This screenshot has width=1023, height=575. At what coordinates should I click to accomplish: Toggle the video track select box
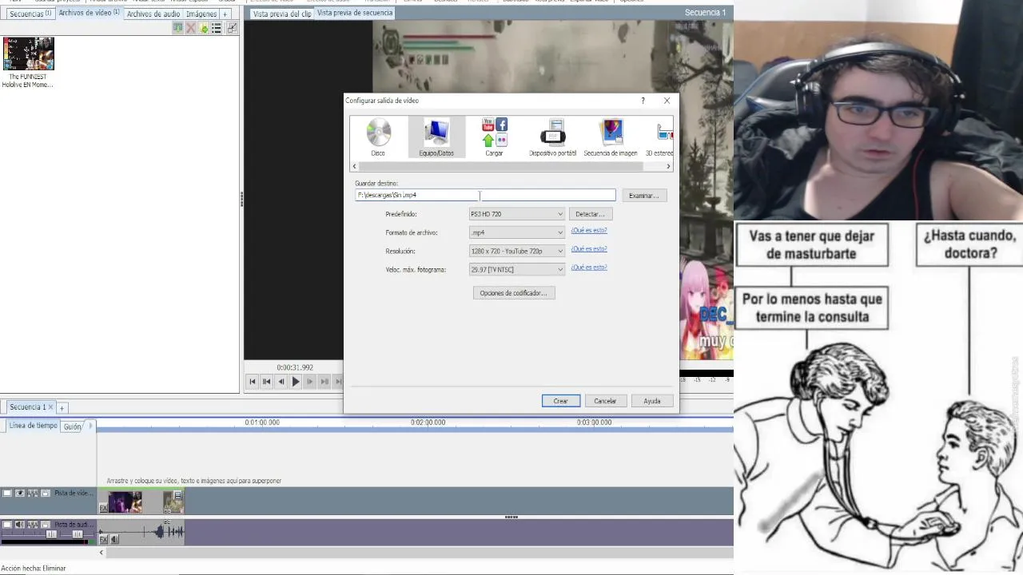click(x=7, y=494)
